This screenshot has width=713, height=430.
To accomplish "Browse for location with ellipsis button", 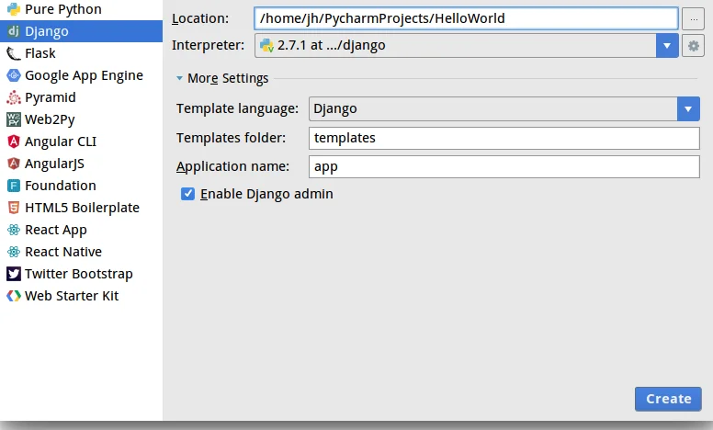I will pyautogui.click(x=693, y=18).
